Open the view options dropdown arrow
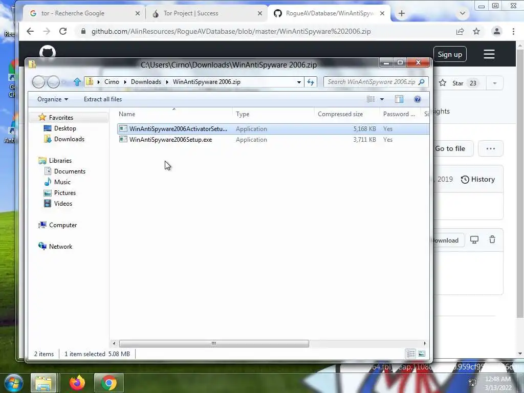 [382, 99]
